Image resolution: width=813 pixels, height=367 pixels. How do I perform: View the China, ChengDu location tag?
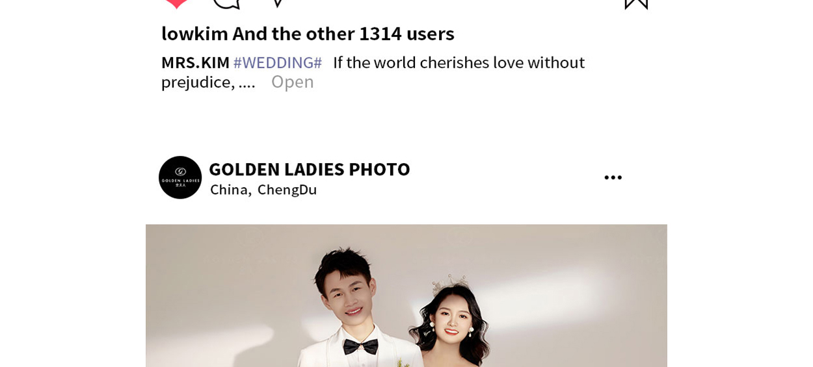263,190
